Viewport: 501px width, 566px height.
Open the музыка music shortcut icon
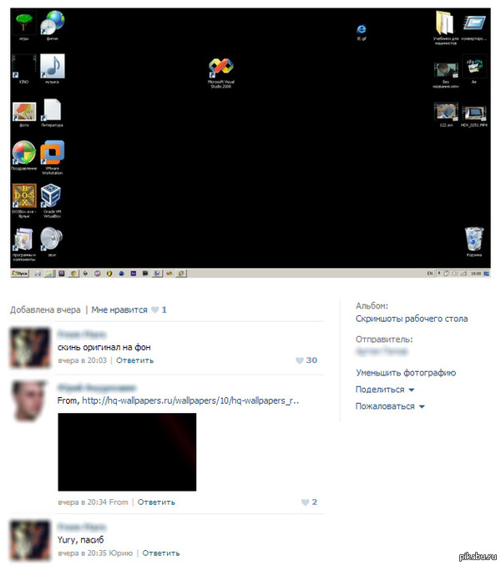pyautogui.click(x=52, y=67)
